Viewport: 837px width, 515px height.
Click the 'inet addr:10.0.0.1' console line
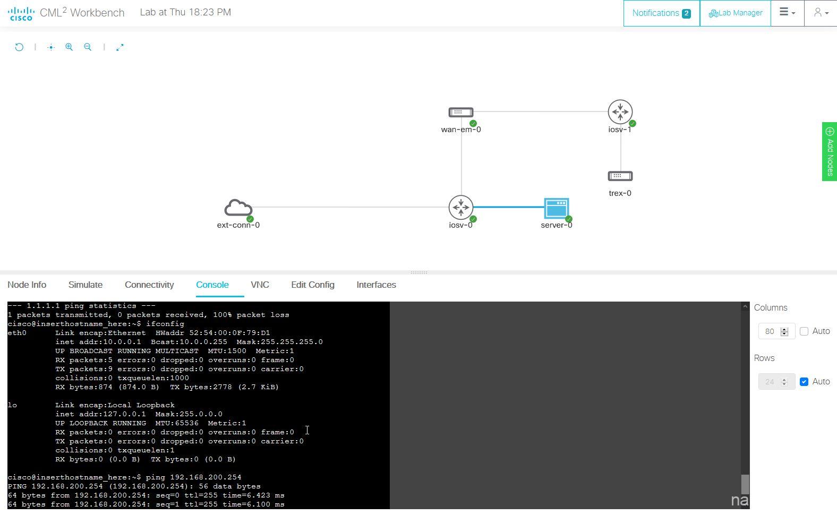(x=189, y=342)
